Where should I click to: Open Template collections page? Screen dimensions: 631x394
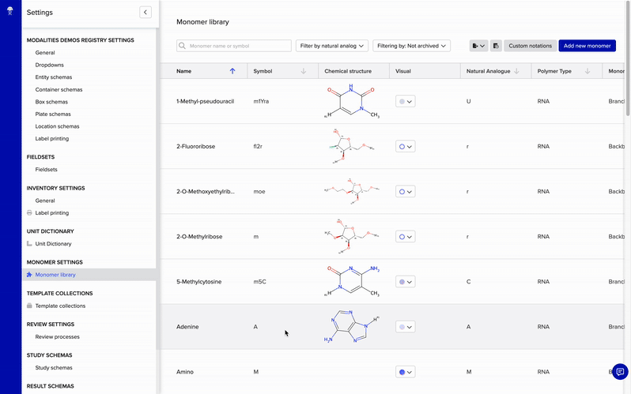(x=60, y=306)
